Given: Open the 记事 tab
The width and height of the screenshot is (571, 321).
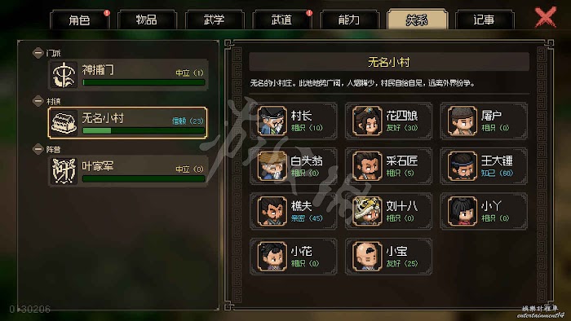Looking at the screenshot, I should [x=484, y=20].
